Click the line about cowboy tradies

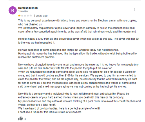[59, 108]
